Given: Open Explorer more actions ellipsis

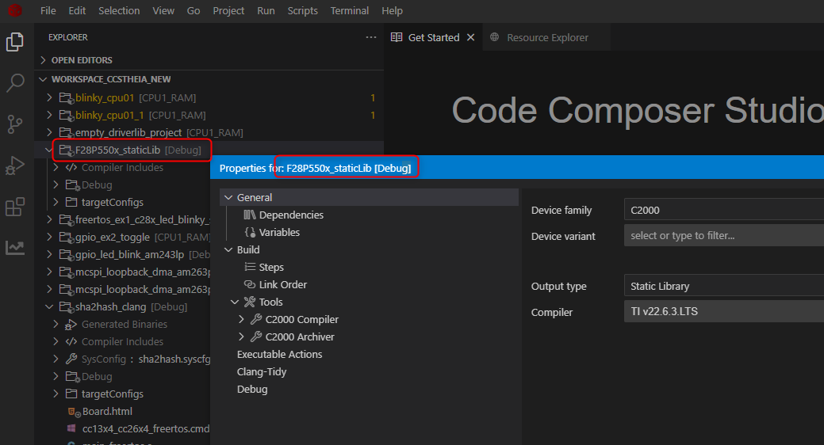Looking at the screenshot, I should pyautogui.click(x=371, y=37).
